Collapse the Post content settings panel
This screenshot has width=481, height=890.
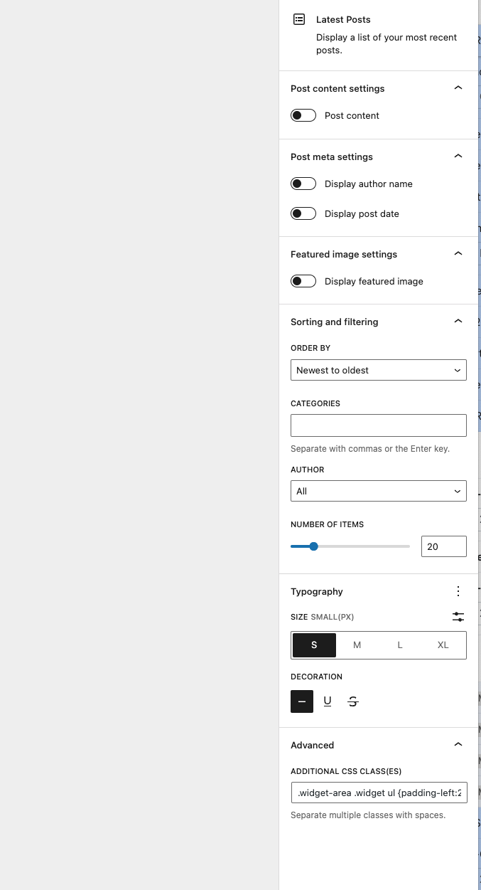tap(458, 88)
